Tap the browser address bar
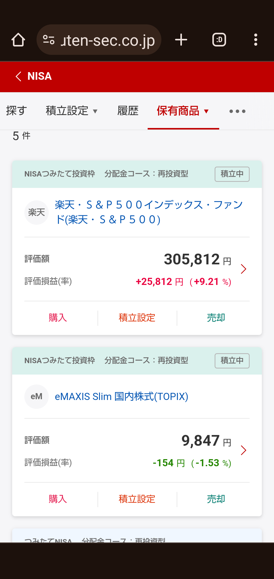Screen dimensions: 274x579 click(x=107, y=40)
